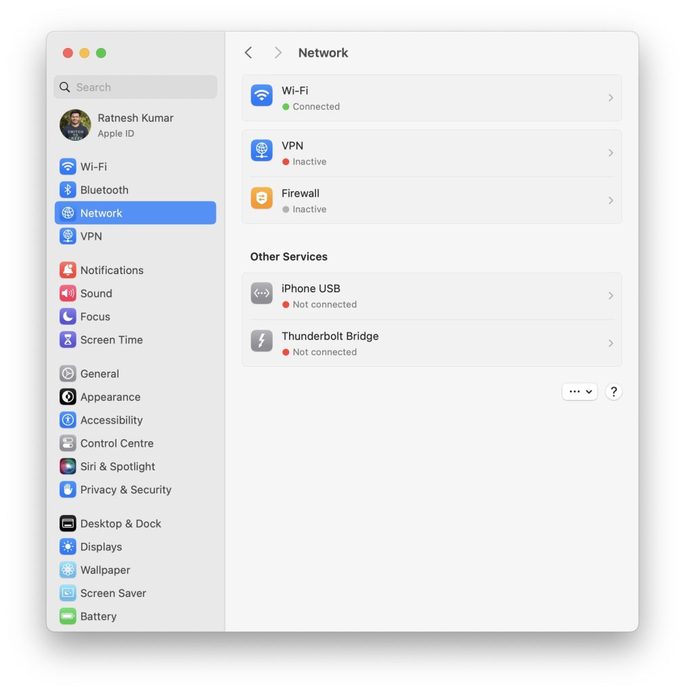
Task: Click the Wi-Fi icon in Network pane
Action: click(x=262, y=95)
